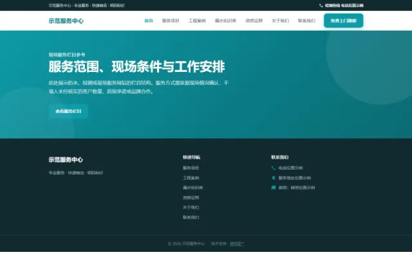Click the hero paragraph starting with 此处展示防水

point(139,87)
